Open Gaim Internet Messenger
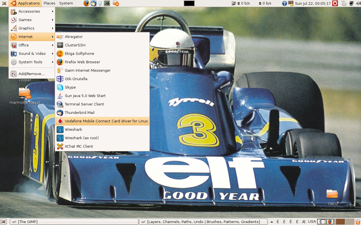 point(102,70)
